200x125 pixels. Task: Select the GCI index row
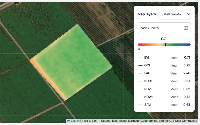[164, 65]
